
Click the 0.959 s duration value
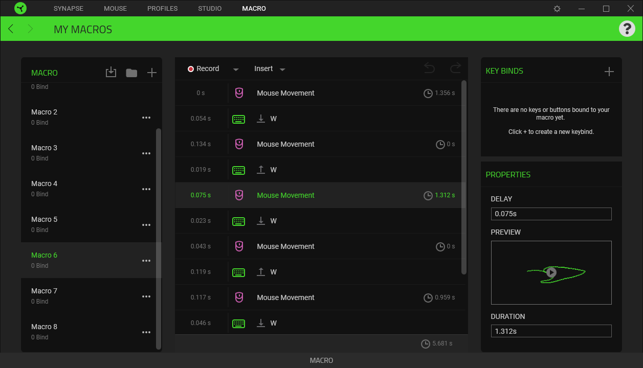coord(445,297)
